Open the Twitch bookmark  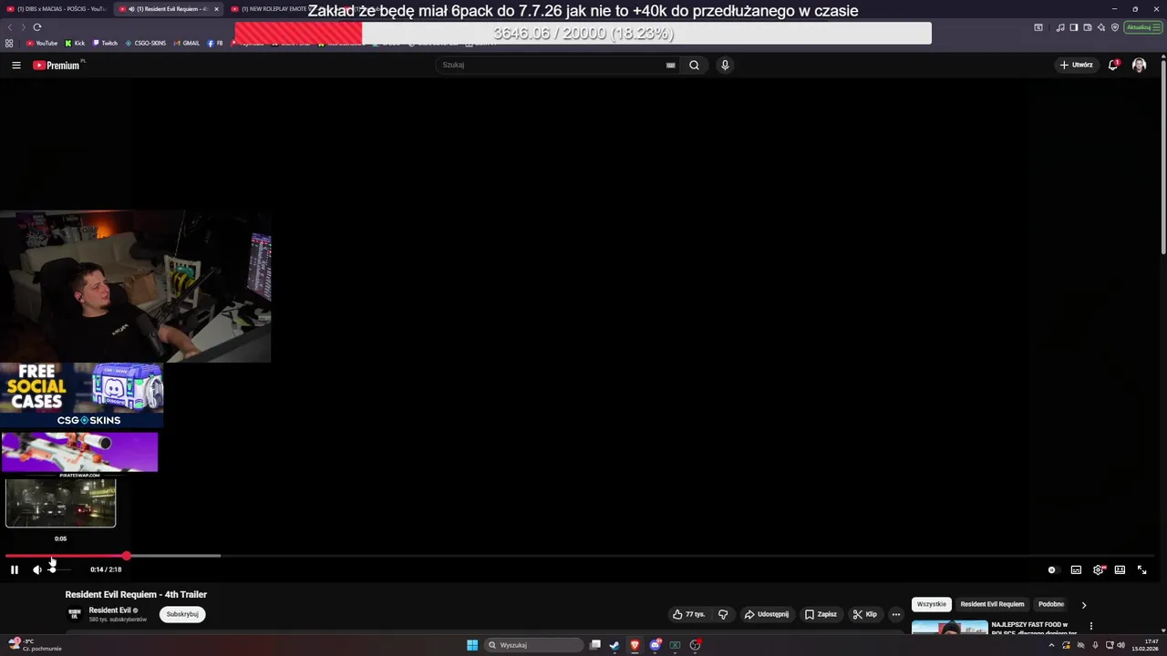click(105, 43)
